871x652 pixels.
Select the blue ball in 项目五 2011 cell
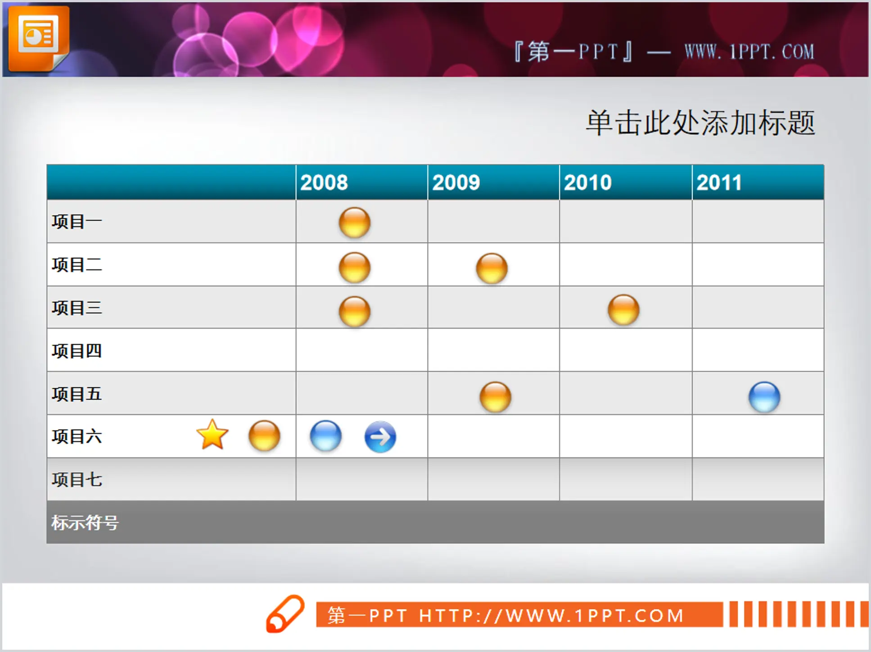click(764, 397)
